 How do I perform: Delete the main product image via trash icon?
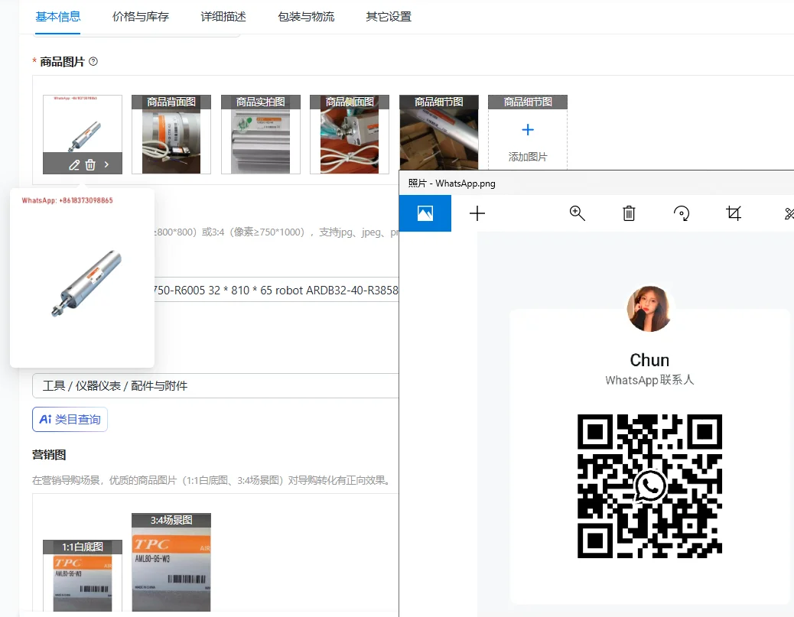coord(90,164)
